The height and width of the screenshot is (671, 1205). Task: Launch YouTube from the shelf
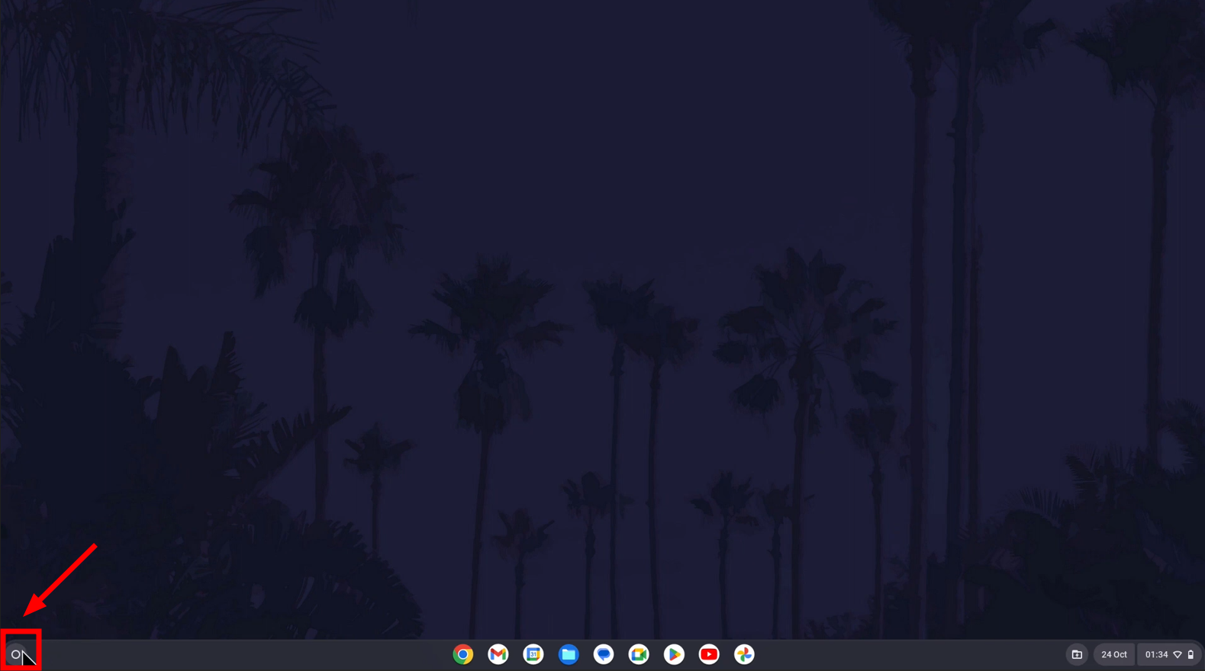[708, 654]
